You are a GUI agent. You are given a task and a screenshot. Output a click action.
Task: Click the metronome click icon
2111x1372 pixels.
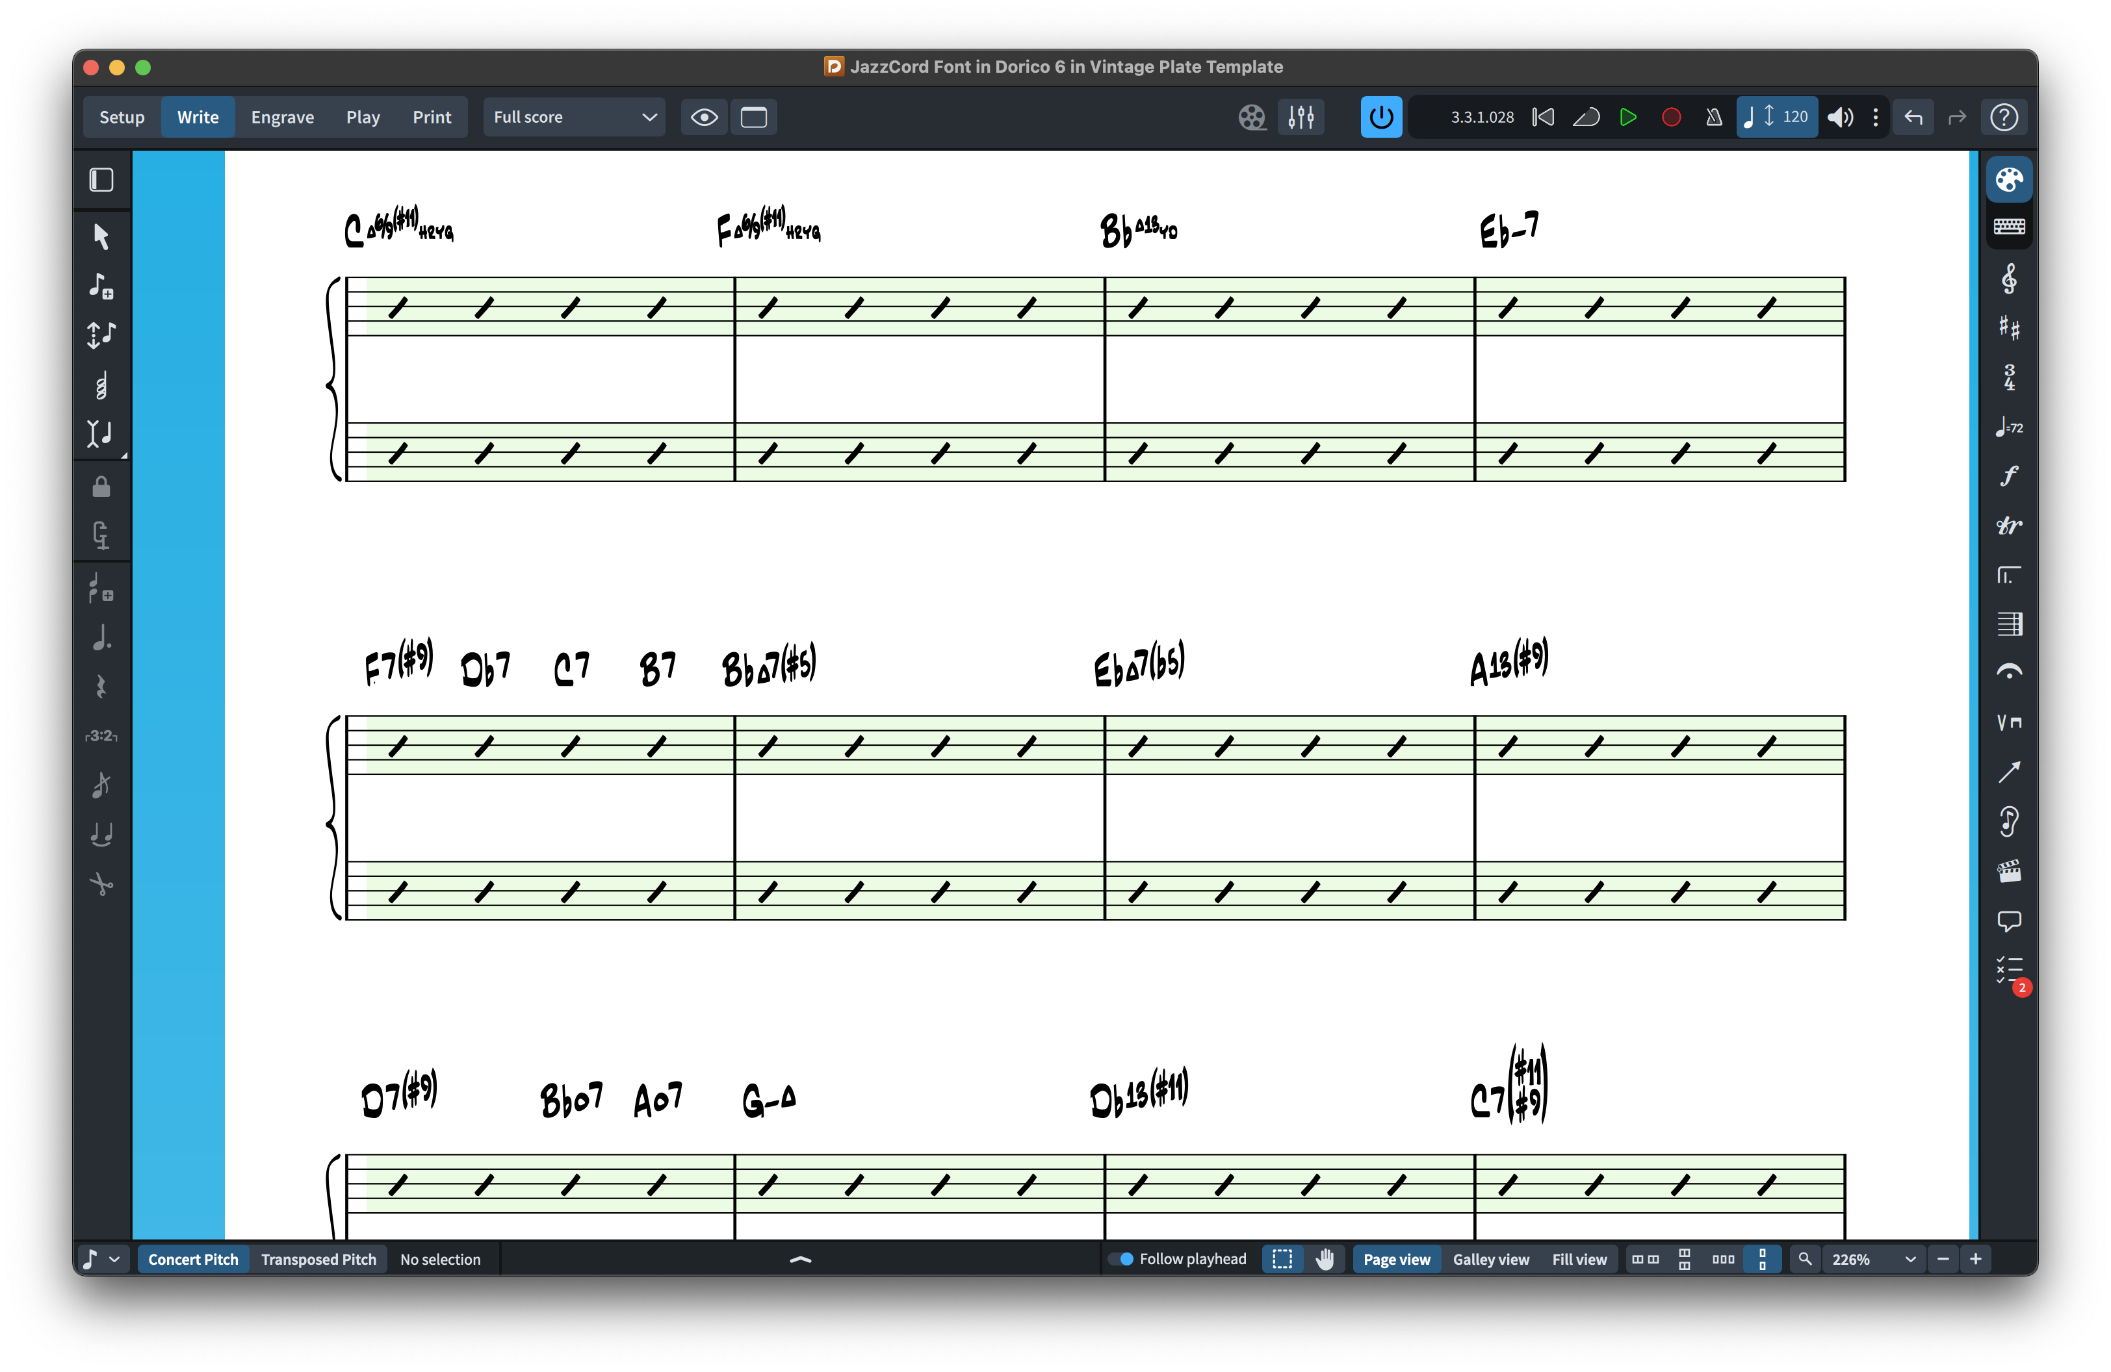point(1714,117)
